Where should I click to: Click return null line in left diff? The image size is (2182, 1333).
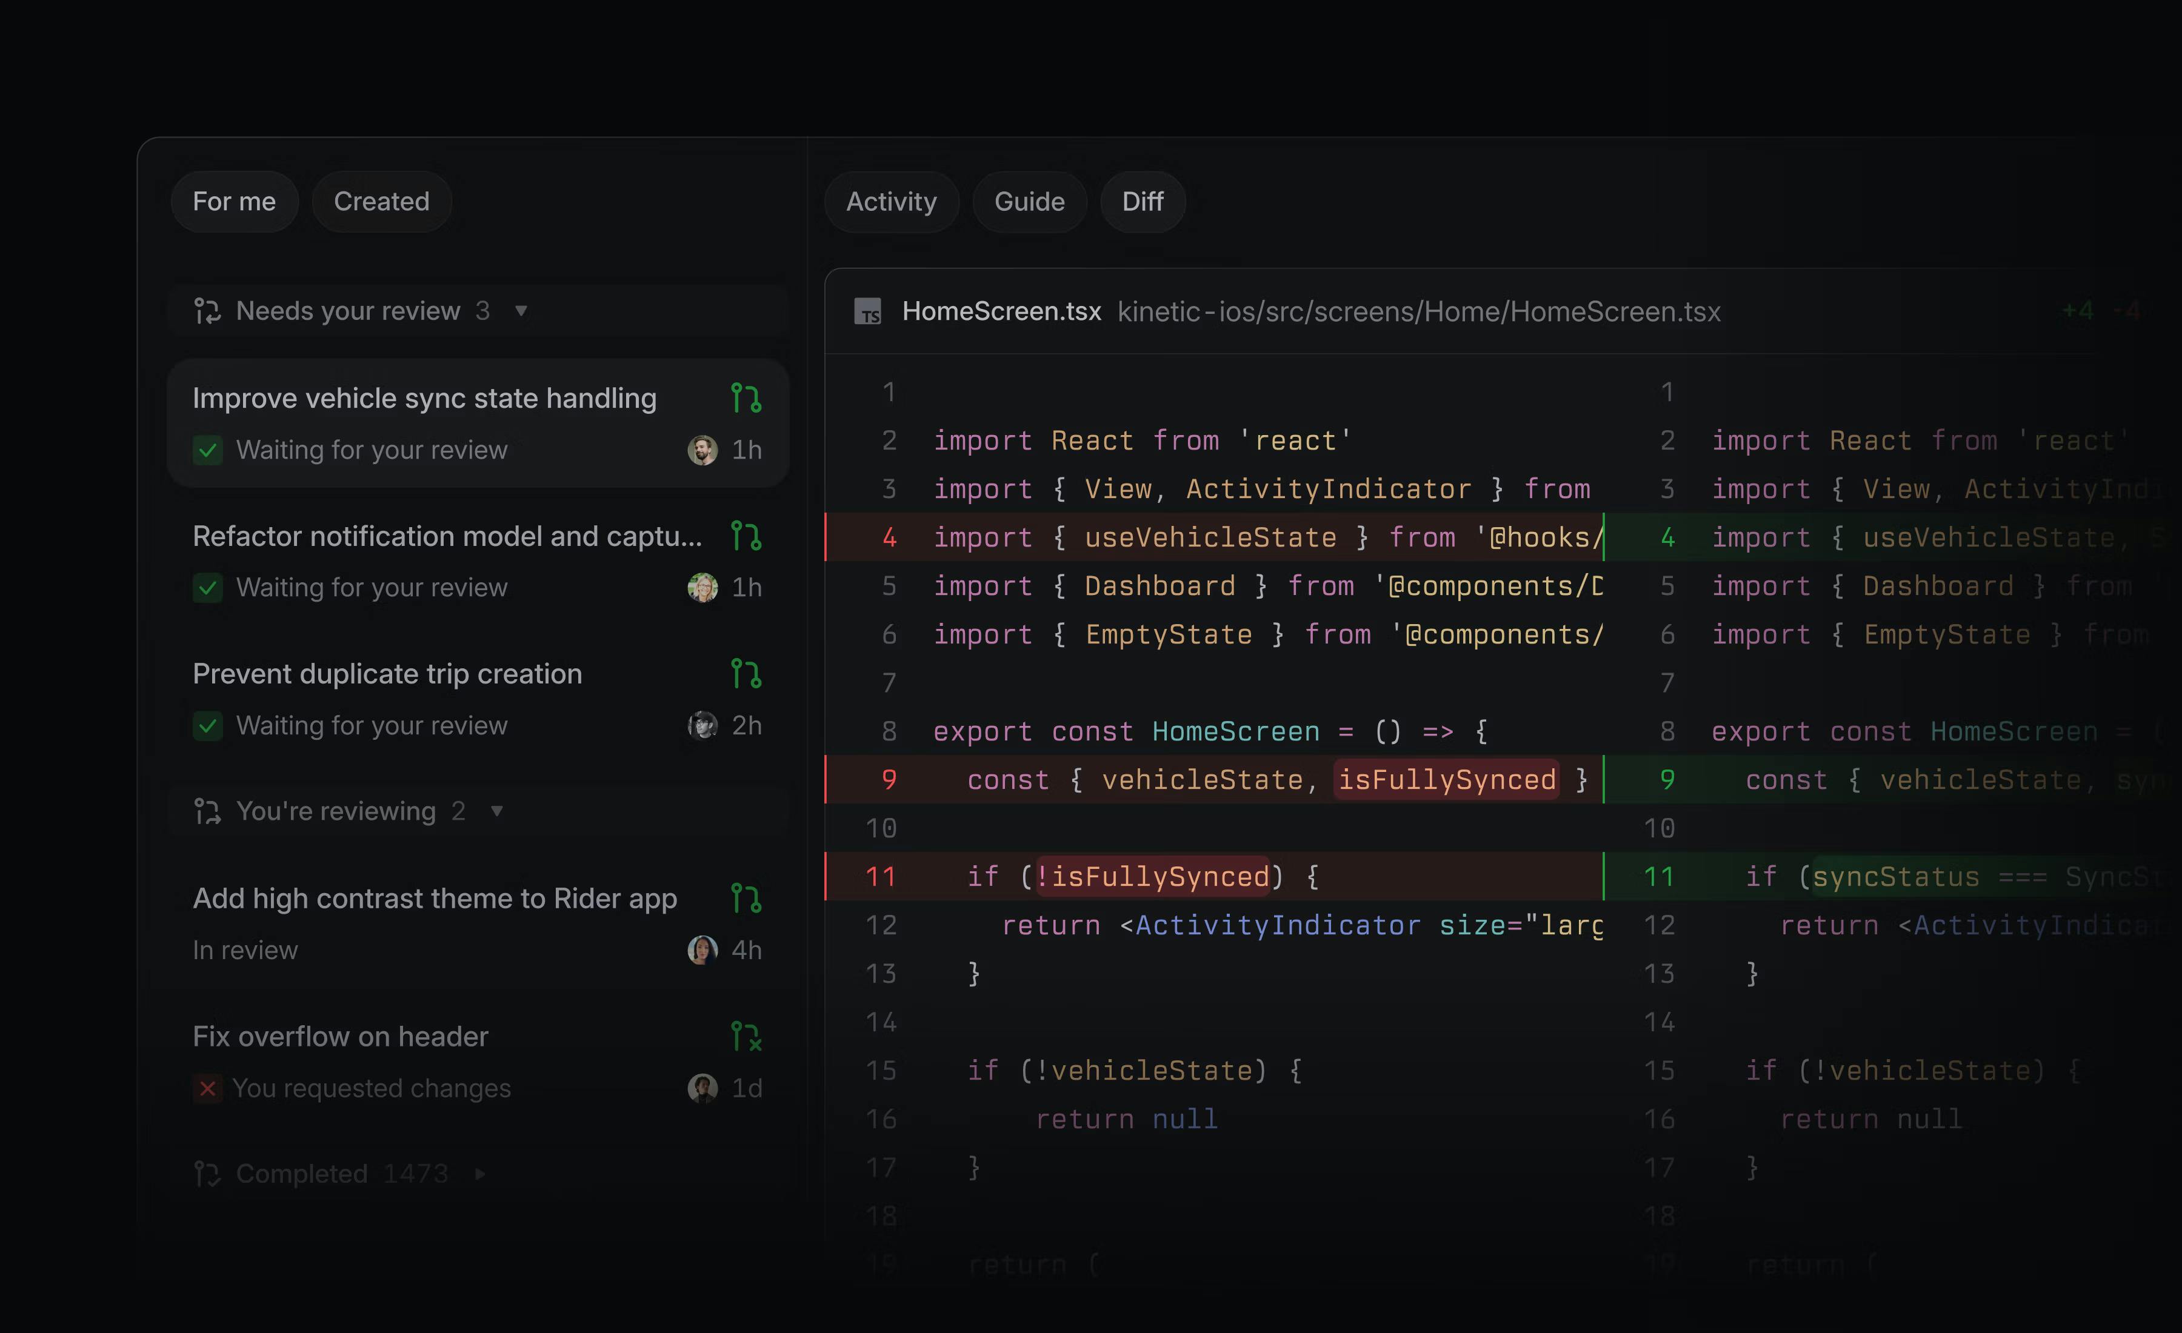click(1126, 1119)
